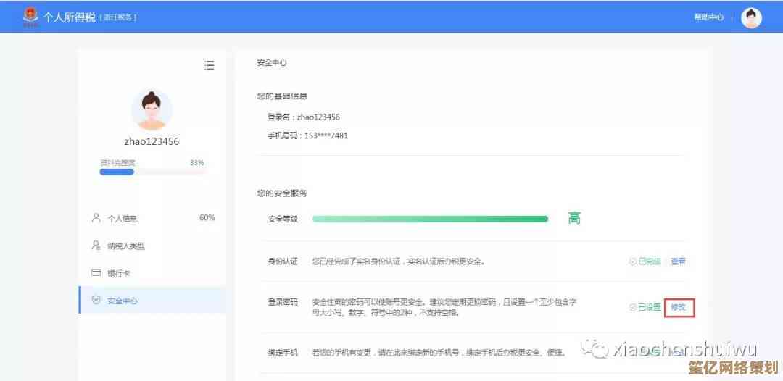Click the 纳税人类型 sidebar icon
The height and width of the screenshot is (381, 783).
coord(96,246)
